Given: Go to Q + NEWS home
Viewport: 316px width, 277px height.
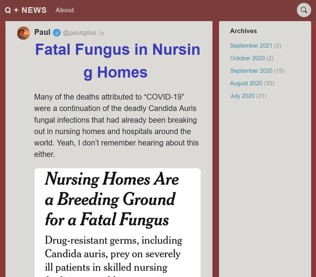Looking at the screenshot, I should [x=26, y=10].
